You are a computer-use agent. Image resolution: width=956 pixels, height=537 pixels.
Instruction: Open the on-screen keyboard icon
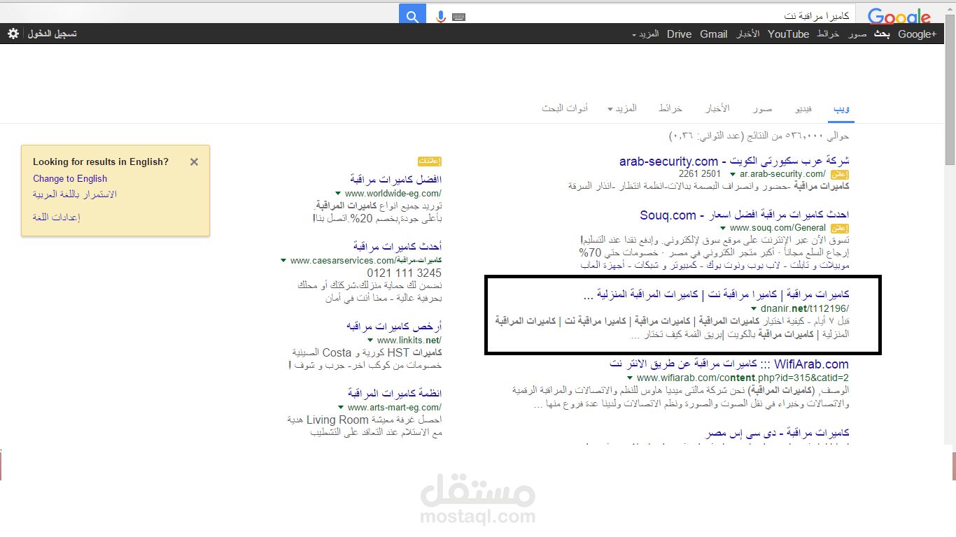(458, 17)
